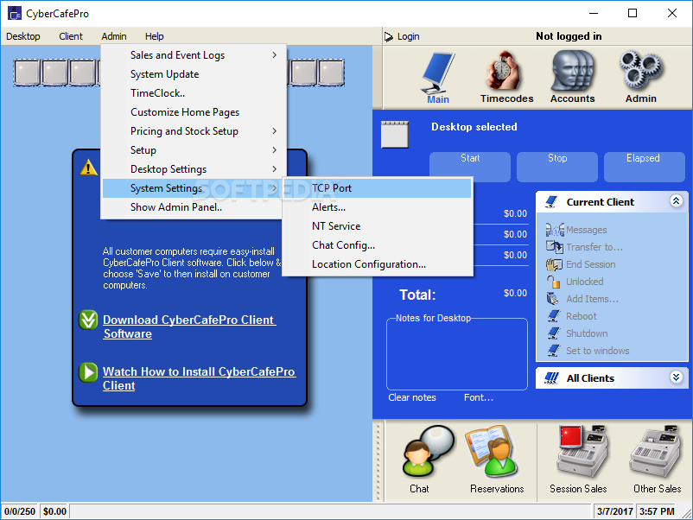Click the Add Items icon

(553, 299)
